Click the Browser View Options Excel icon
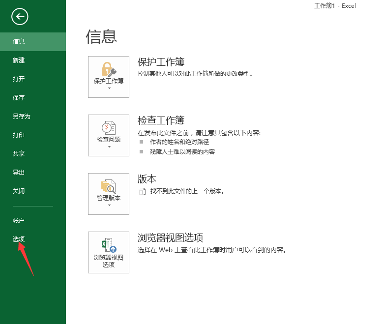This screenshot has width=383, height=324. tap(109, 245)
